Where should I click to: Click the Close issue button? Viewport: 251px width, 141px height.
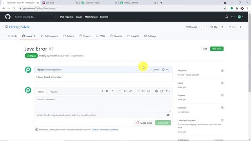click(144, 123)
